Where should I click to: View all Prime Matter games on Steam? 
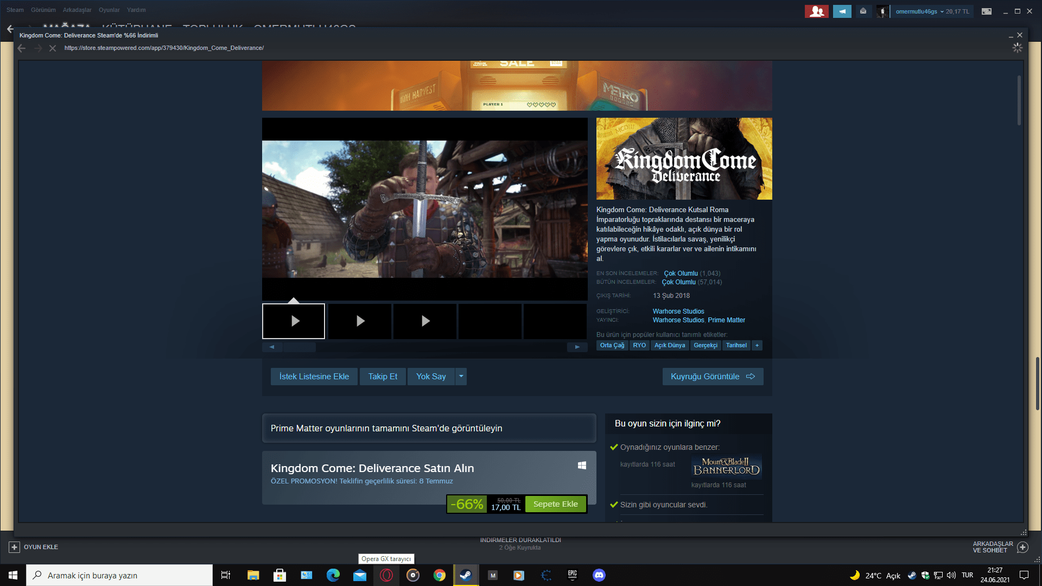click(429, 429)
